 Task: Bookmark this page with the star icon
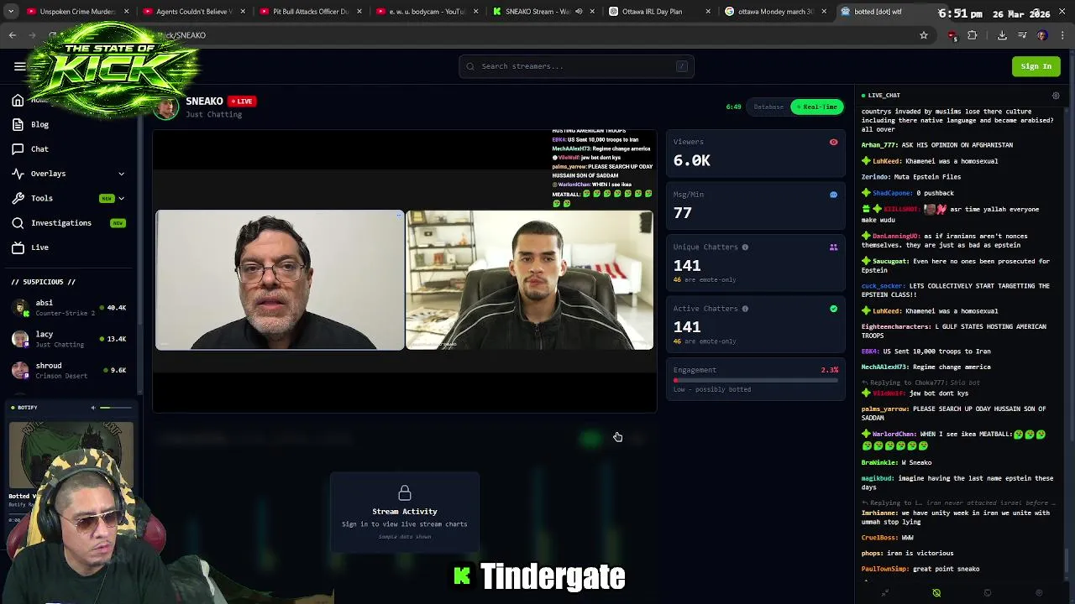click(x=924, y=35)
